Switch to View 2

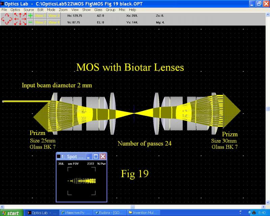40,22
